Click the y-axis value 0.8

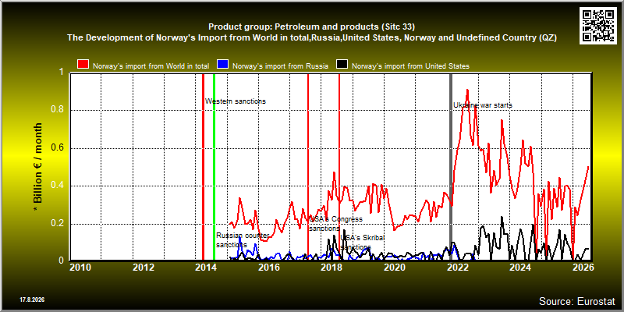click(58, 110)
